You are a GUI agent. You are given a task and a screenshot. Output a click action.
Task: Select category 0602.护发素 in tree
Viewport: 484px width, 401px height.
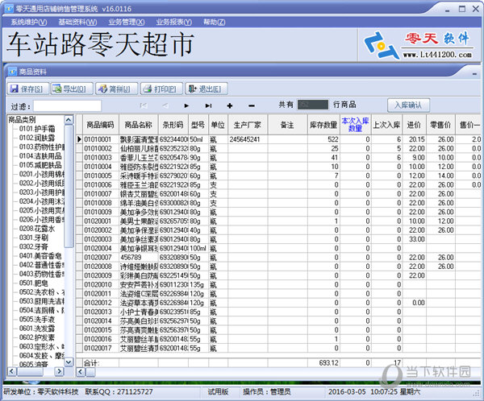coord(37,337)
